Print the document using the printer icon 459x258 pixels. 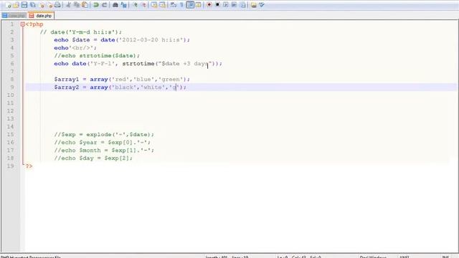[x=57, y=5]
